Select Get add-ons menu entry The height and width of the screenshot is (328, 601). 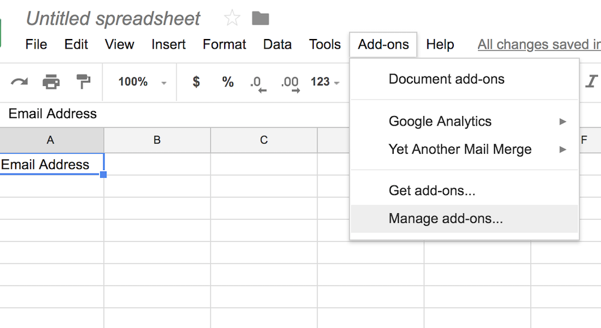(432, 191)
